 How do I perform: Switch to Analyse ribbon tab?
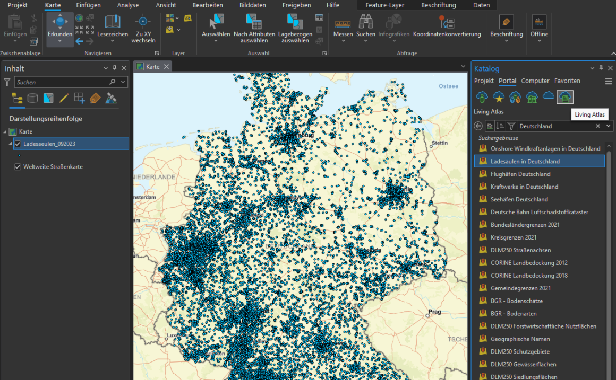[127, 5]
